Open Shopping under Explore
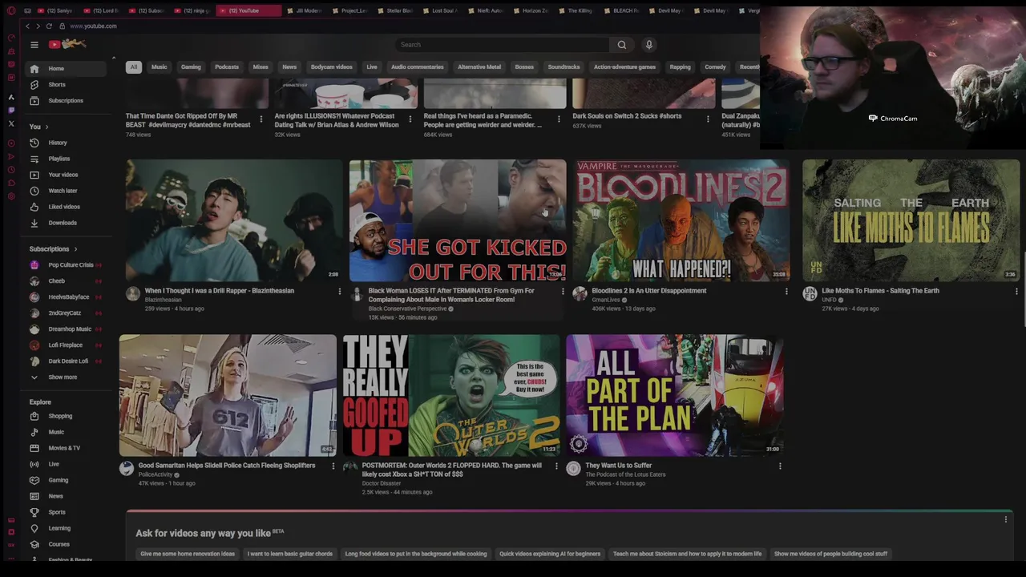 point(65,416)
